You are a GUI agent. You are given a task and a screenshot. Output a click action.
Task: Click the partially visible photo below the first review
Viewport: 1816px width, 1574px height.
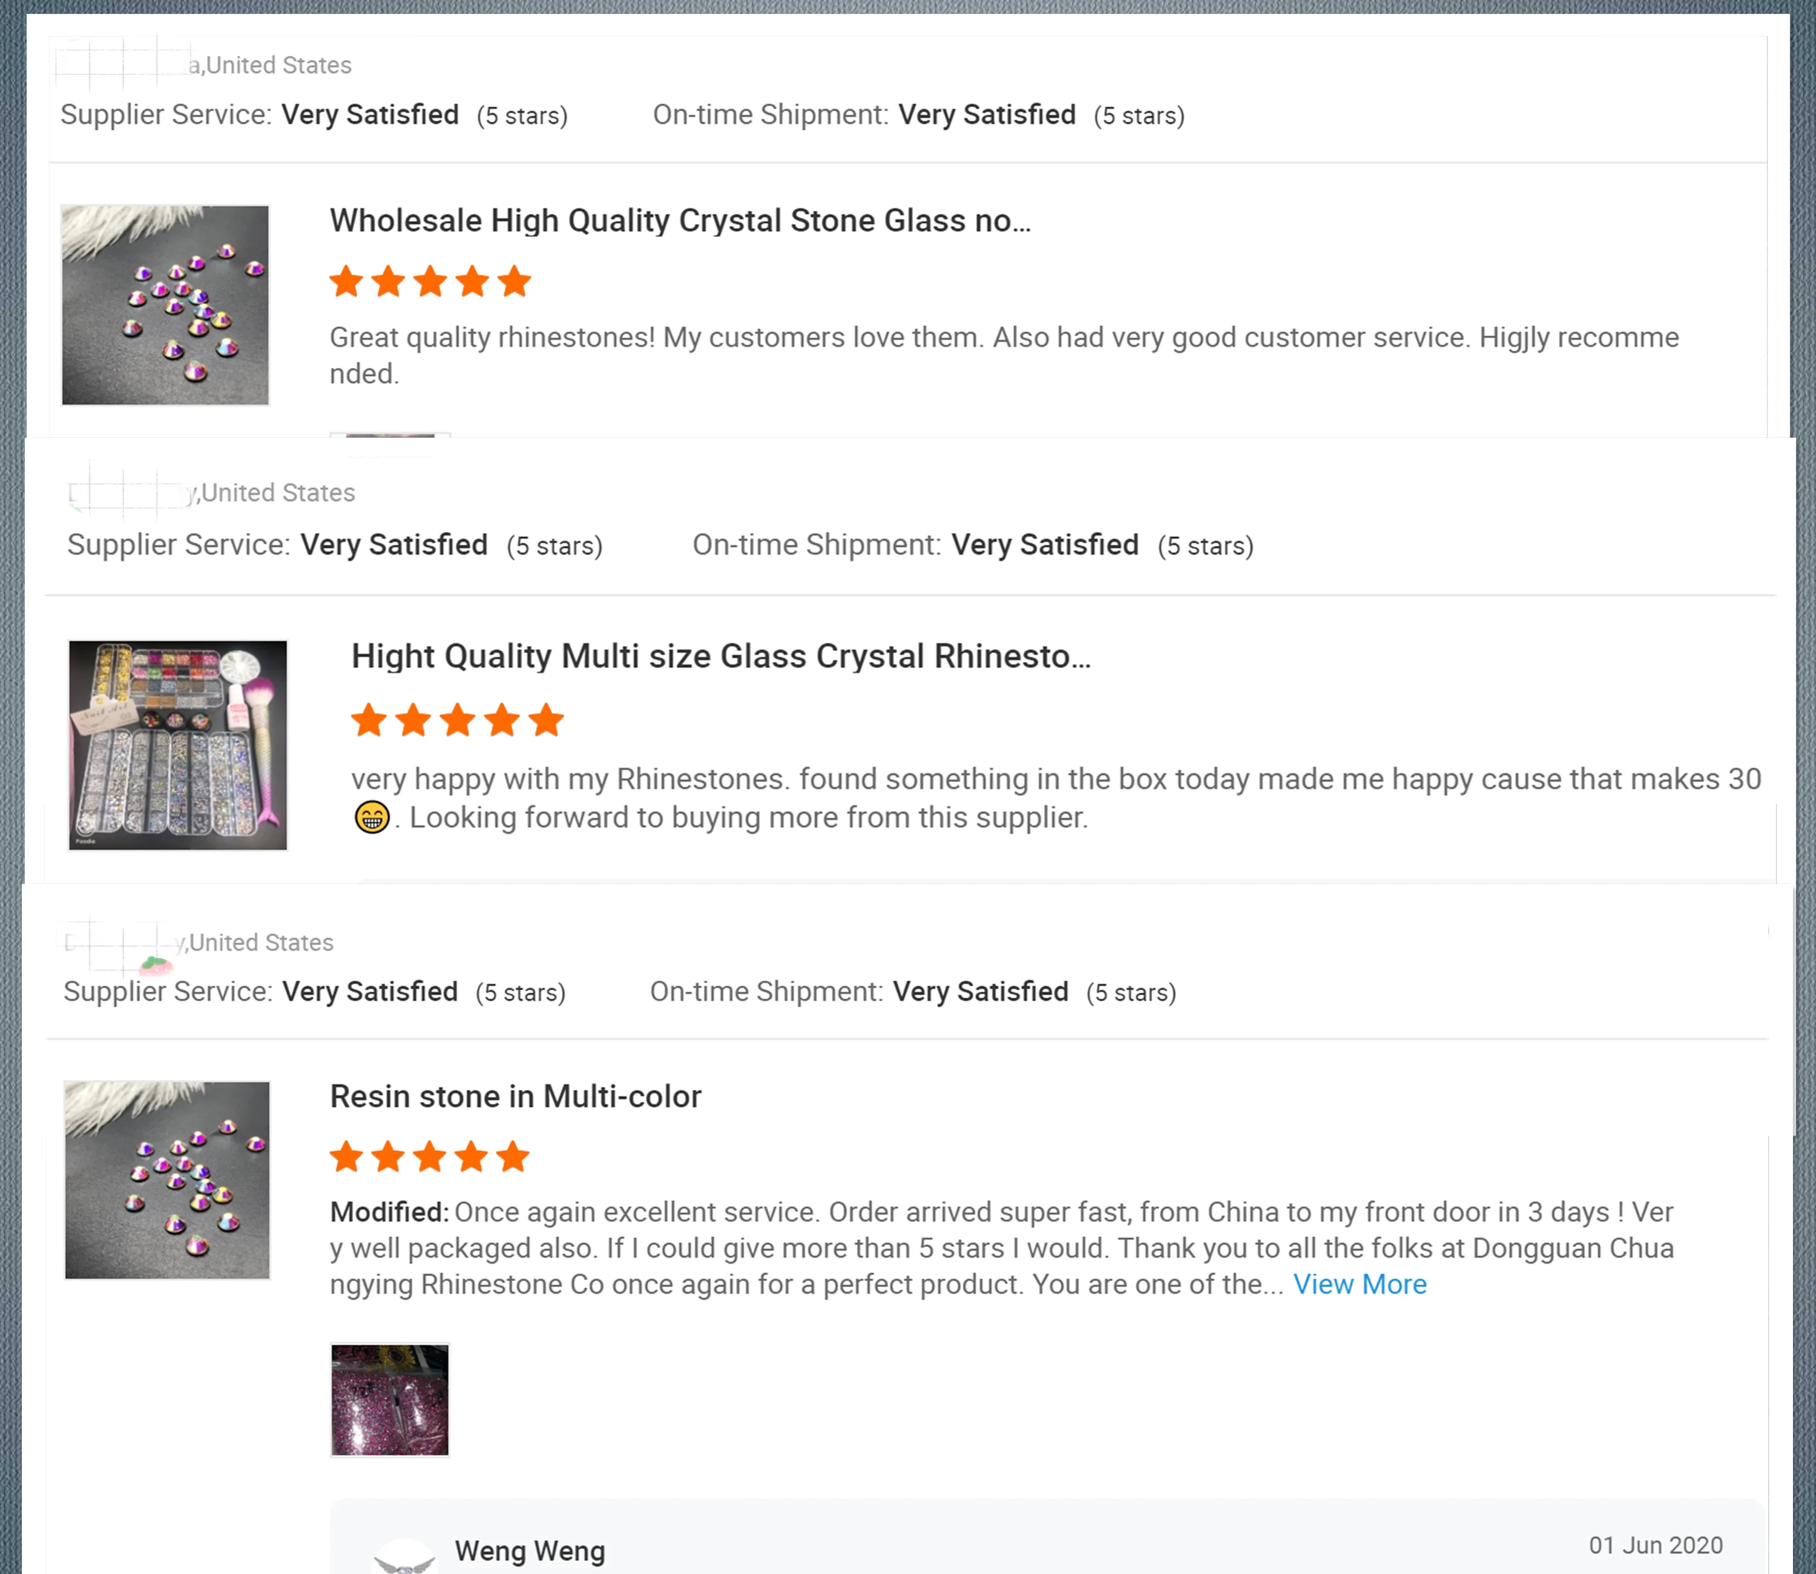pos(390,436)
